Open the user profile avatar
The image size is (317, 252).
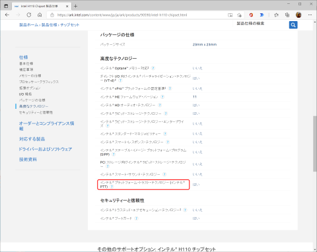(x=299, y=15)
